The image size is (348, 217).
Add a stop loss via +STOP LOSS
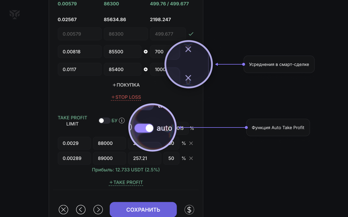(x=126, y=97)
